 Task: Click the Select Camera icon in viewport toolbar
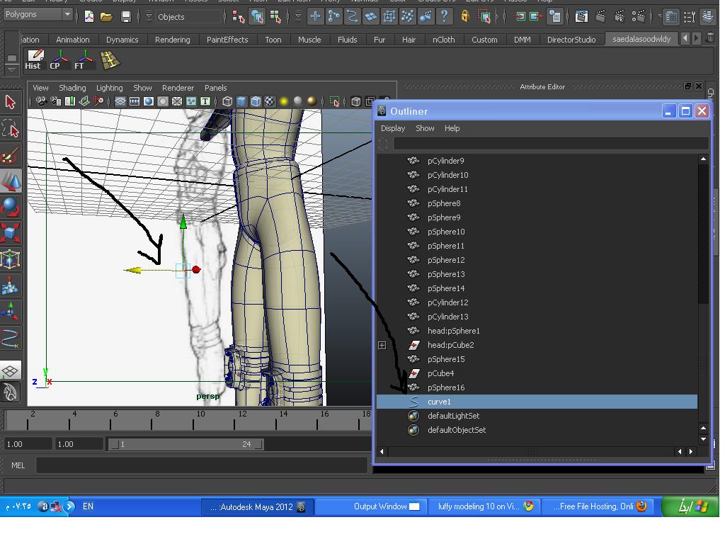[x=41, y=101]
